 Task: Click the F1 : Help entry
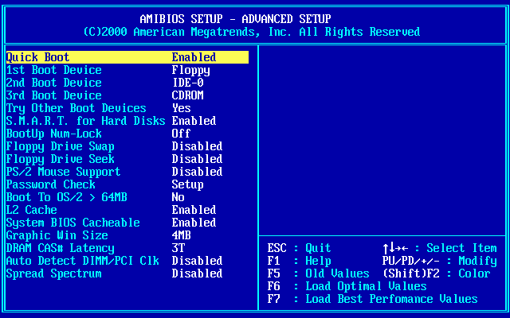(300, 261)
